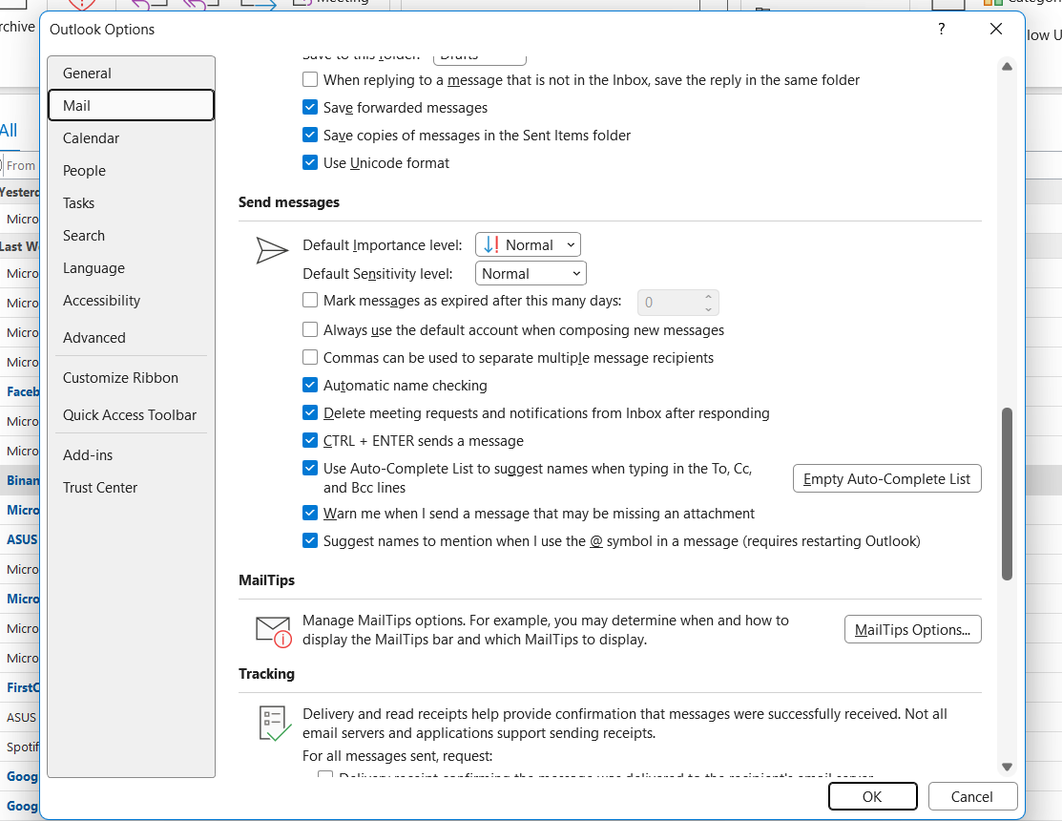
Task: Toggle Save copies in Sent Items folder
Action: (x=310, y=136)
